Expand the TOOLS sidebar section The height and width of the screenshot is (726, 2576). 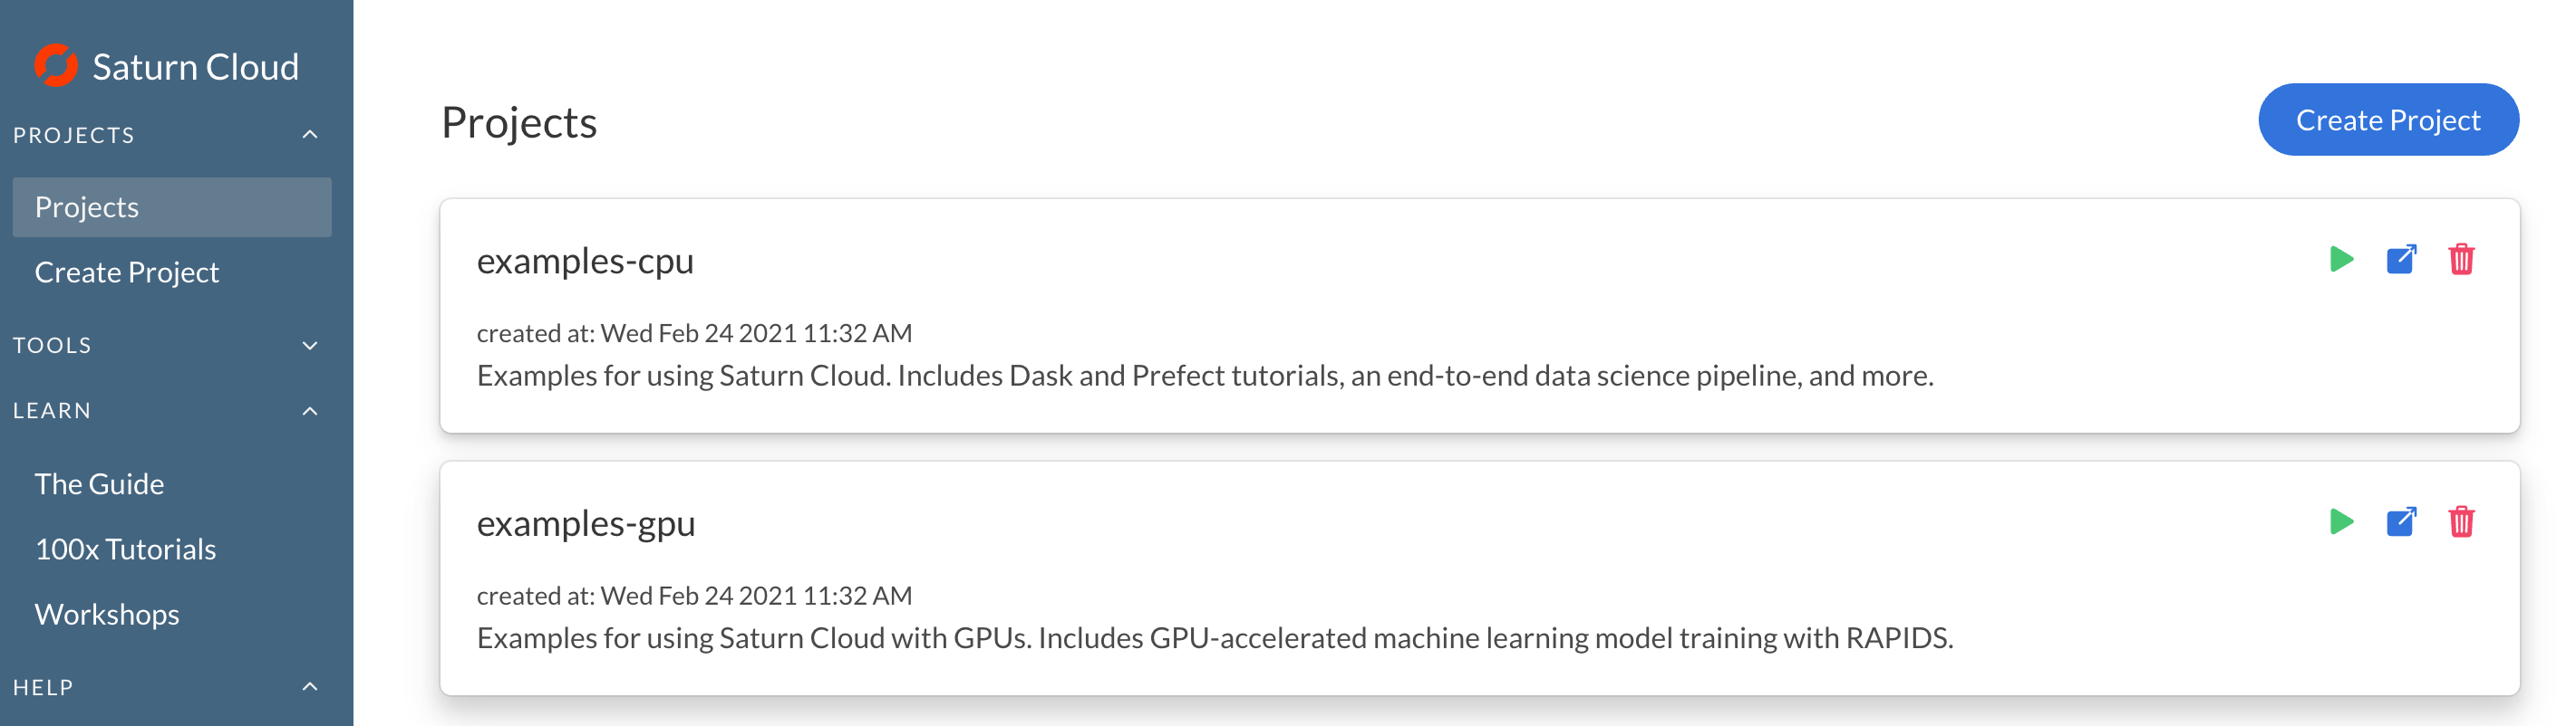click(310, 346)
